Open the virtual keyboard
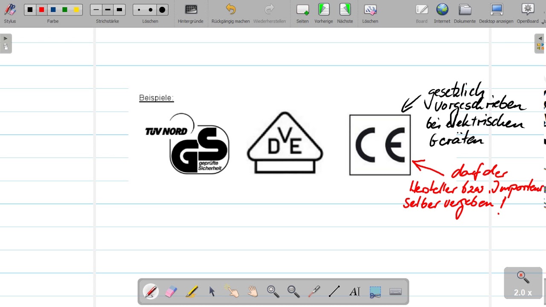 coord(395,292)
